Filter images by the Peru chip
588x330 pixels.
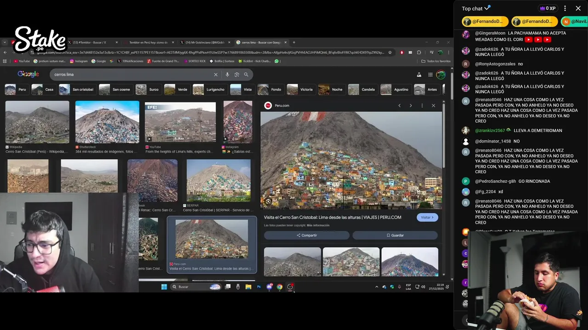16,89
